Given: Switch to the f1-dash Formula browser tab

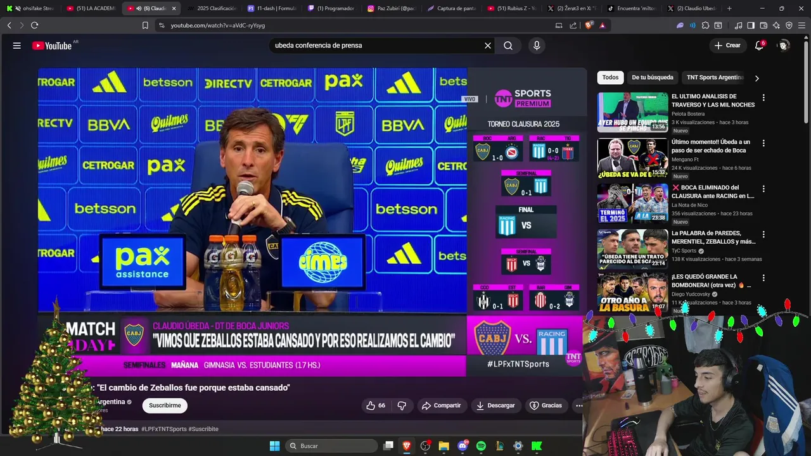Looking at the screenshot, I should tap(271, 8).
